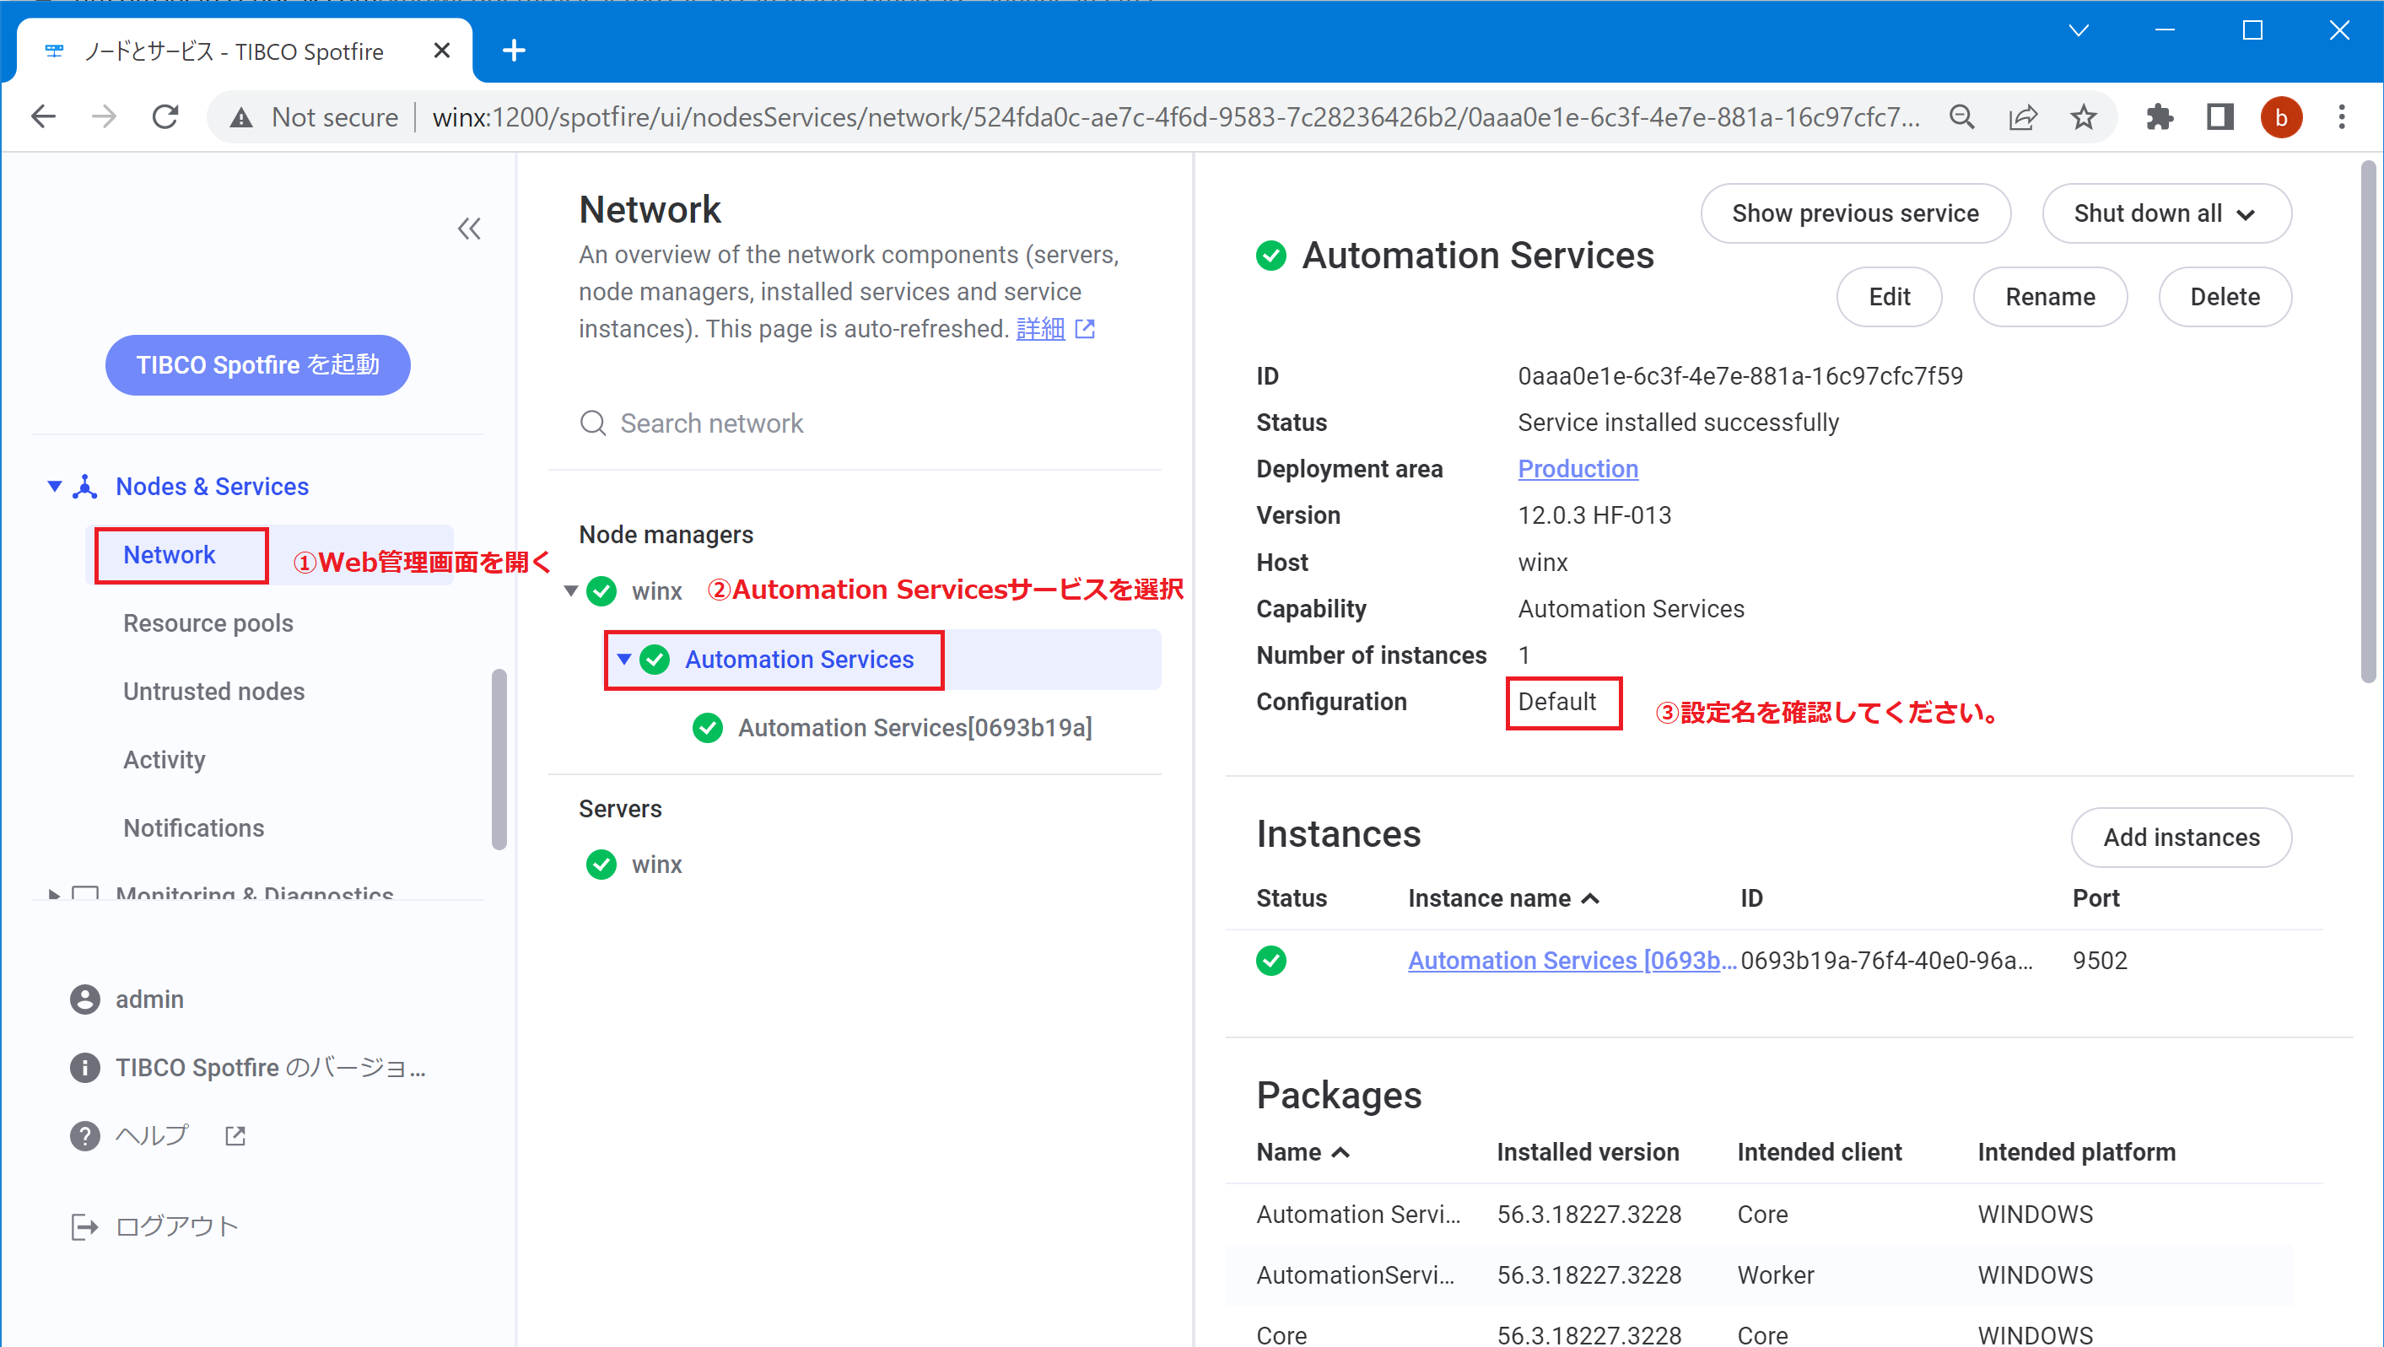Open the browser zoom magnifier icon
Screen dimensions: 2384x1347
(x=1962, y=117)
